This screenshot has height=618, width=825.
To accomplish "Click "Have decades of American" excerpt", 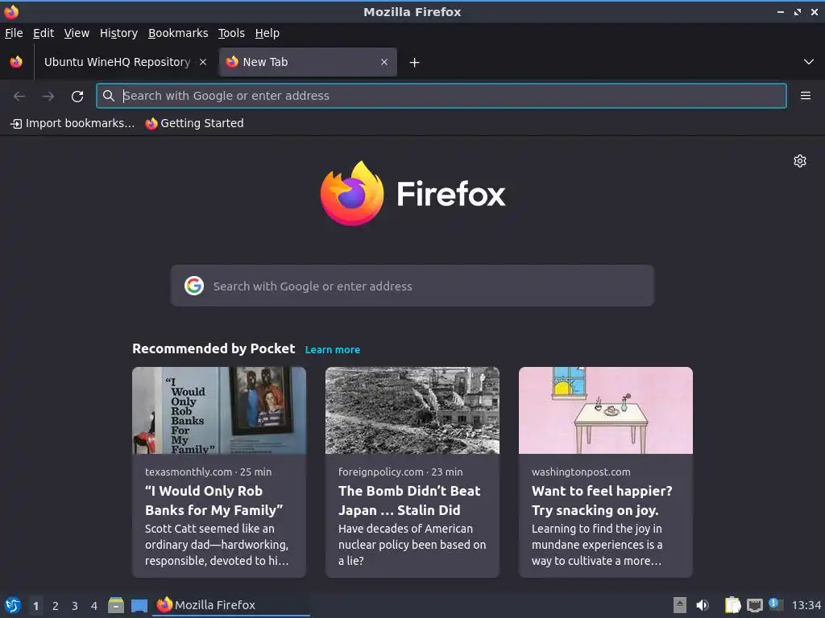I will (412, 545).
